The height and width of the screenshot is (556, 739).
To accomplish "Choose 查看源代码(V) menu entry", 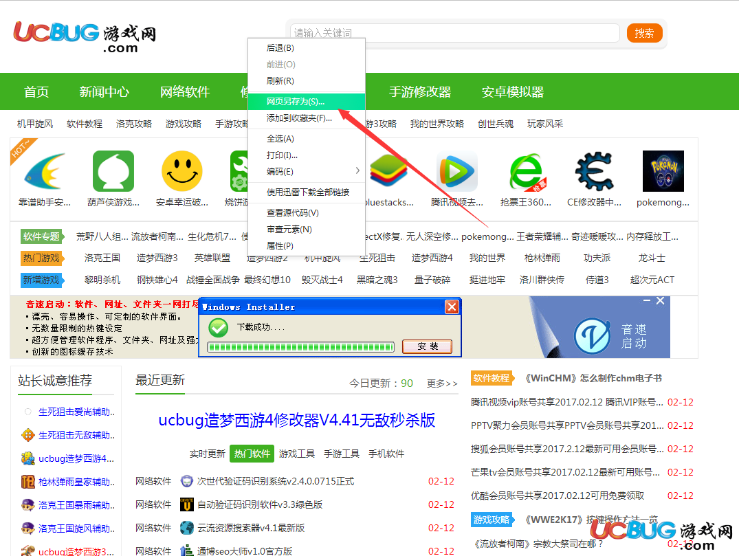I will point(307,213).
